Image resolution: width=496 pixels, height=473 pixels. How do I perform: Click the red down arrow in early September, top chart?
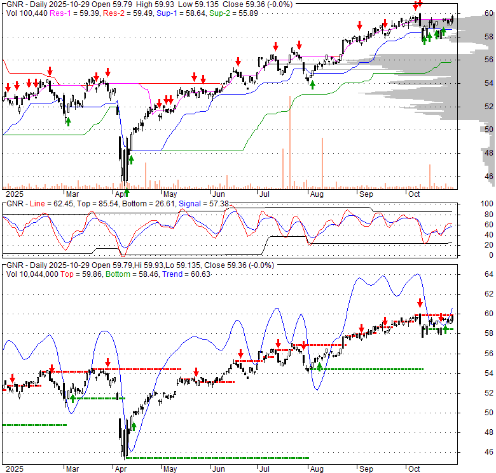click(360, 26)
